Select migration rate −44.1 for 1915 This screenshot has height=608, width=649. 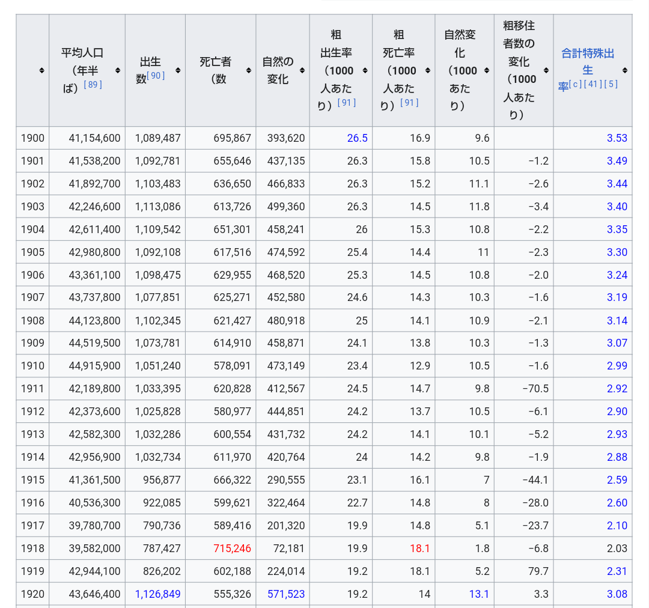point(523,480)
